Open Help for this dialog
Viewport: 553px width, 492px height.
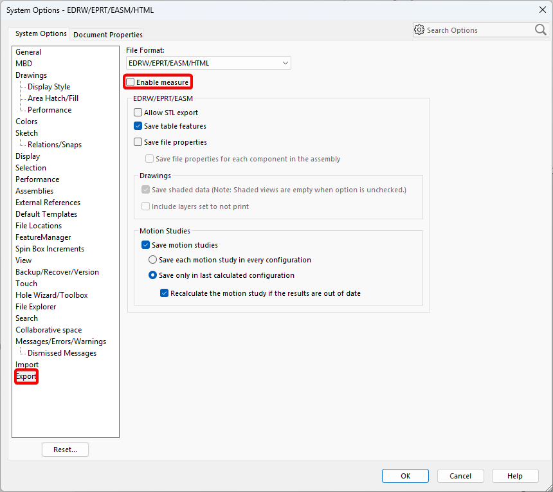(x=515, y=476)
